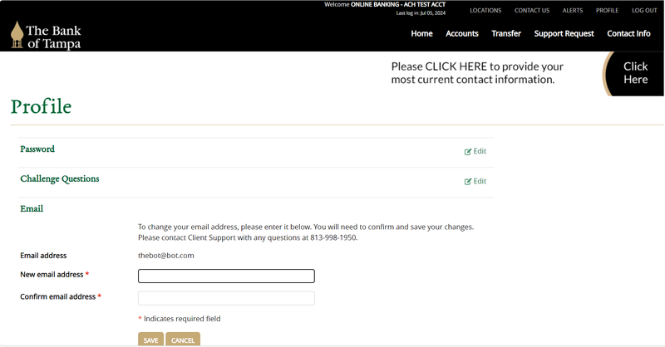
Task: Click the Challenge Questions edit pencil icon
Action: [468, 182]
